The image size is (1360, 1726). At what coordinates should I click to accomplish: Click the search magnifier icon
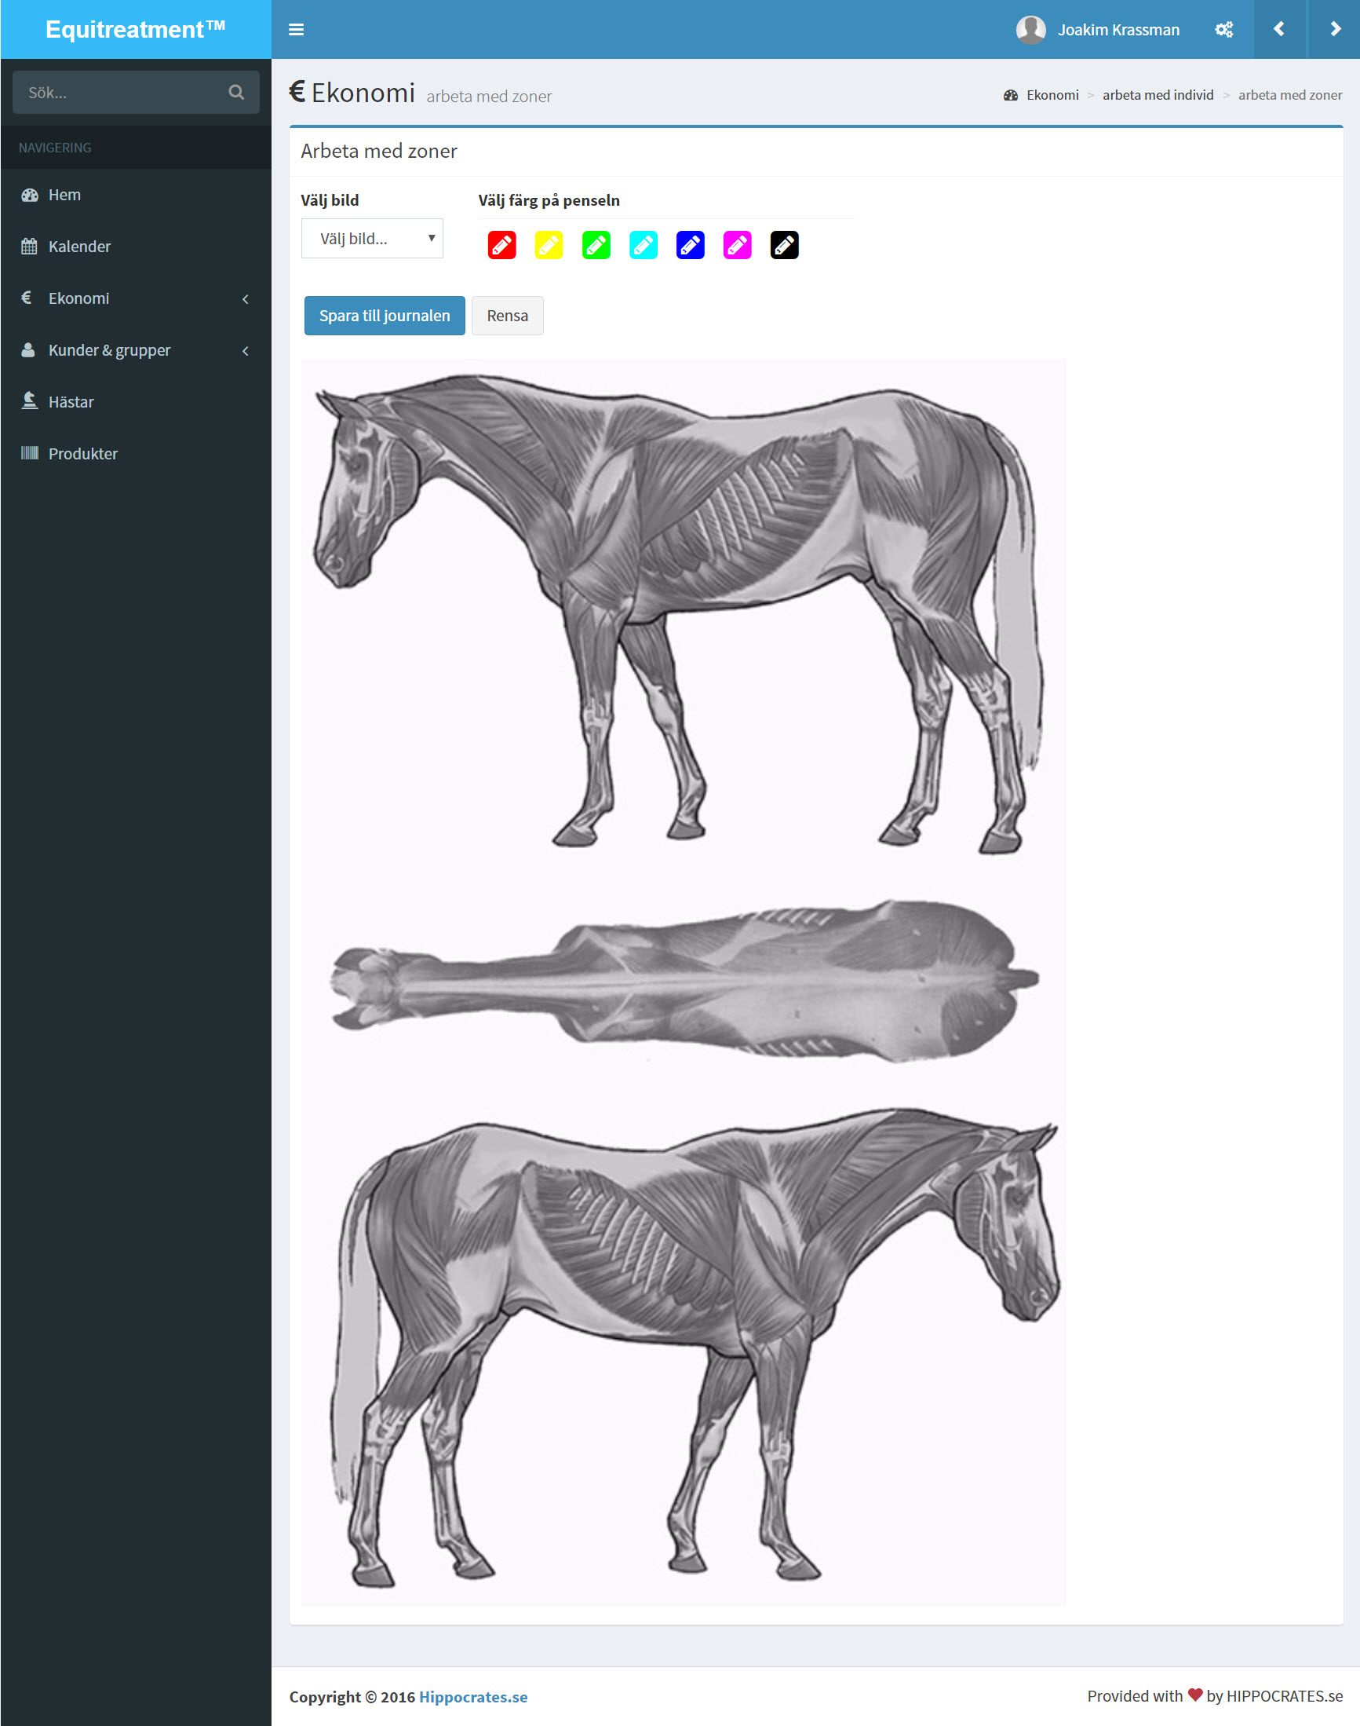click(236, 92)
